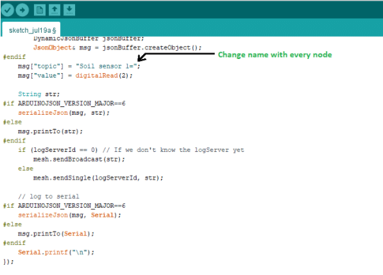Save the sketch using the down-arrow icon
The height and width of the screenshot is (275, 383).
pos(69,10)
